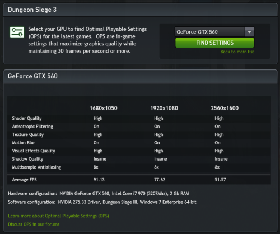
Task: Click the Multisample Antialiasing row label
Action: pyautogui.click(x=36, y=167)
